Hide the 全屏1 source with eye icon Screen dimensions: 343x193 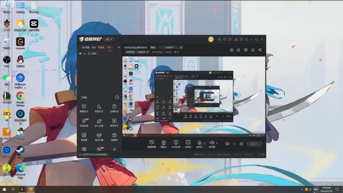click(80, 53)
